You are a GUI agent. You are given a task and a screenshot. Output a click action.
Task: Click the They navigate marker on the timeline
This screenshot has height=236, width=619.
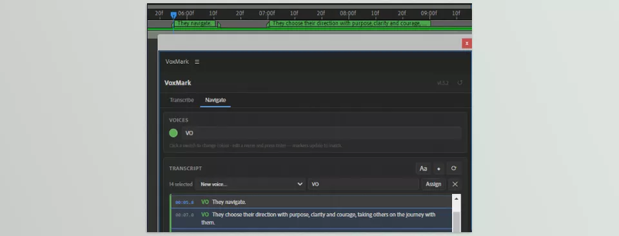194,24
